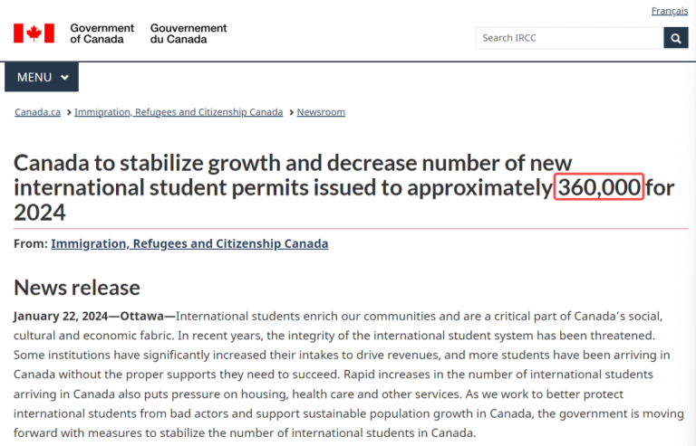Go to Immigration, Refugees and Citizenship breadcrumb
The width and height of the screenshot is (696, 446).
[x=179, y=112]
